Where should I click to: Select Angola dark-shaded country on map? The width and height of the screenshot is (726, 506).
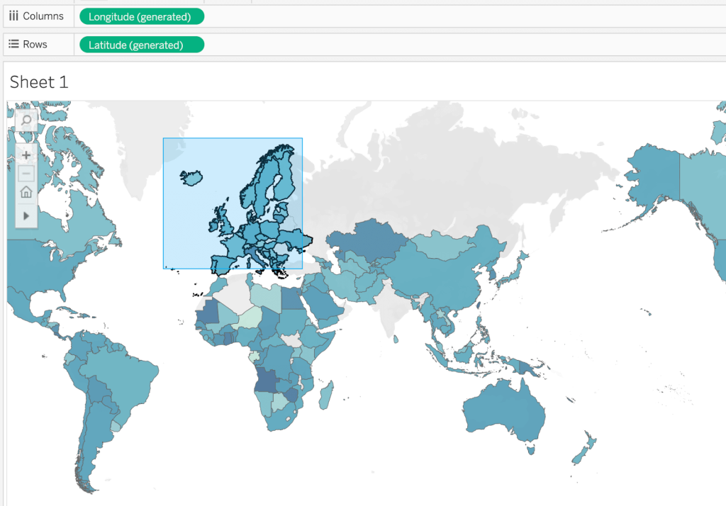click(266, 381)
